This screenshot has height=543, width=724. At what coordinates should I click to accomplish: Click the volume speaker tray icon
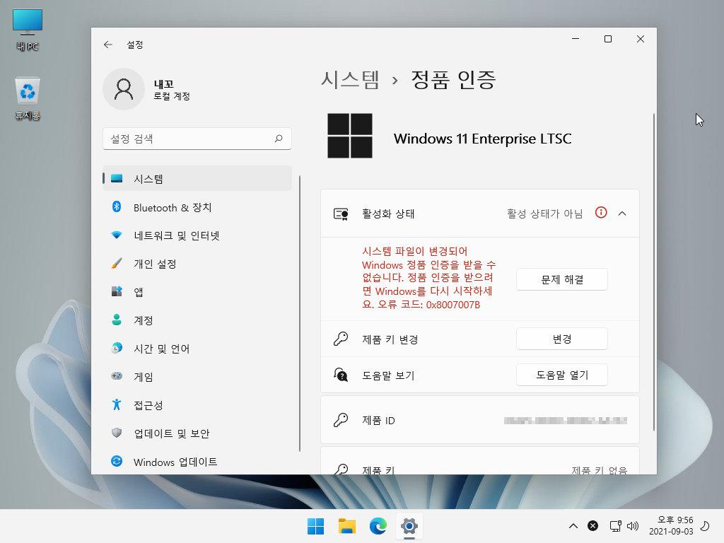(x=633, y=526)
